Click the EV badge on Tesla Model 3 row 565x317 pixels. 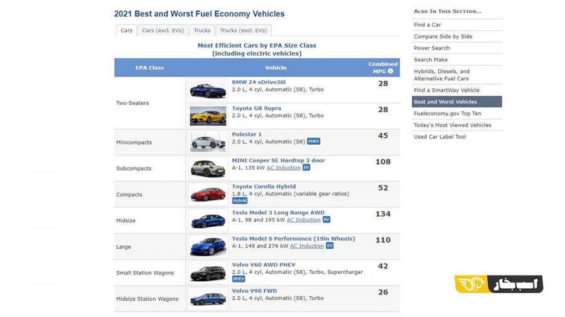click(x=326, y=220)
